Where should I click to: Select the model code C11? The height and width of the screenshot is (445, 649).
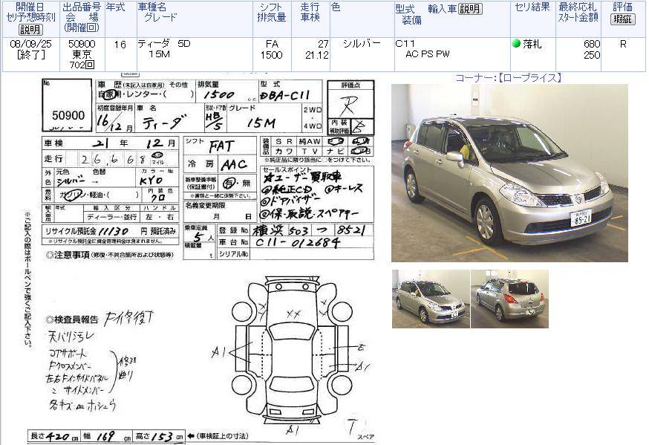[x=405, y=44]
